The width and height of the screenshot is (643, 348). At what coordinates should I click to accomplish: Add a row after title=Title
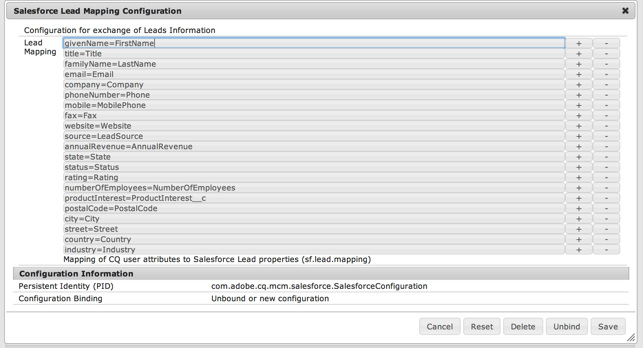579,54
